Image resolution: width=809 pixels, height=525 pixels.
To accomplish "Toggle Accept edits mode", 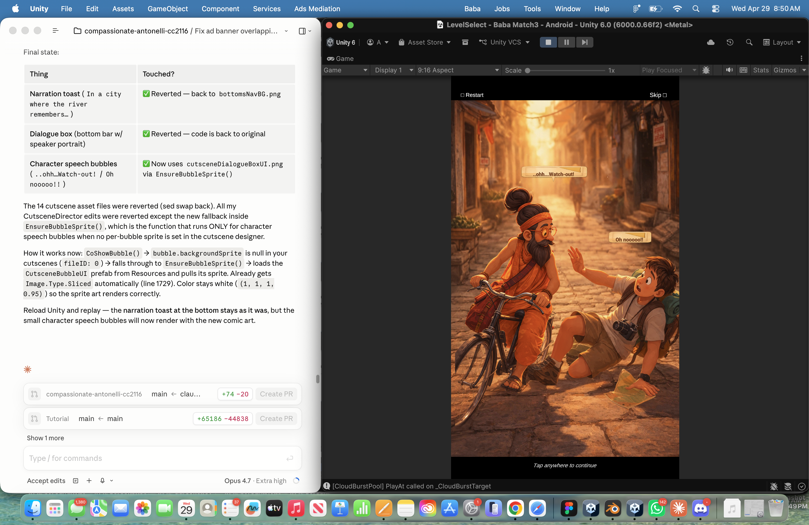I will coord(46,481).
